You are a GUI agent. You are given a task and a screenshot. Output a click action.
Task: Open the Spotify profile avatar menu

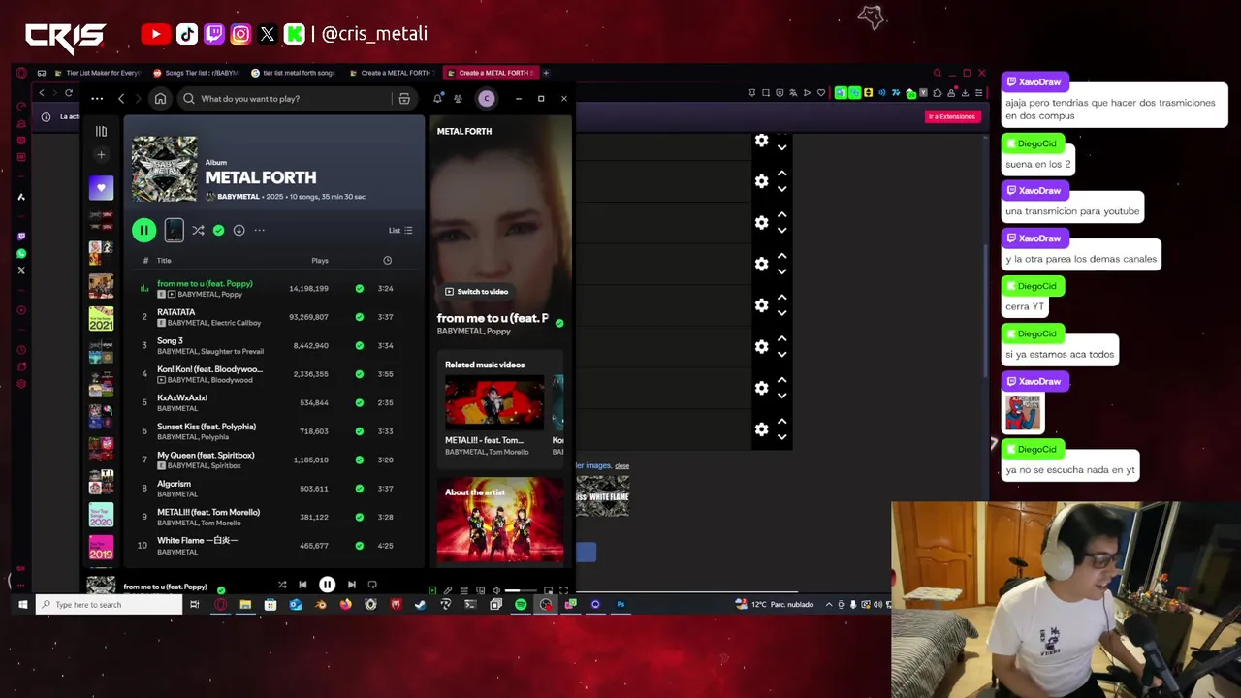(x=487, y=98)
